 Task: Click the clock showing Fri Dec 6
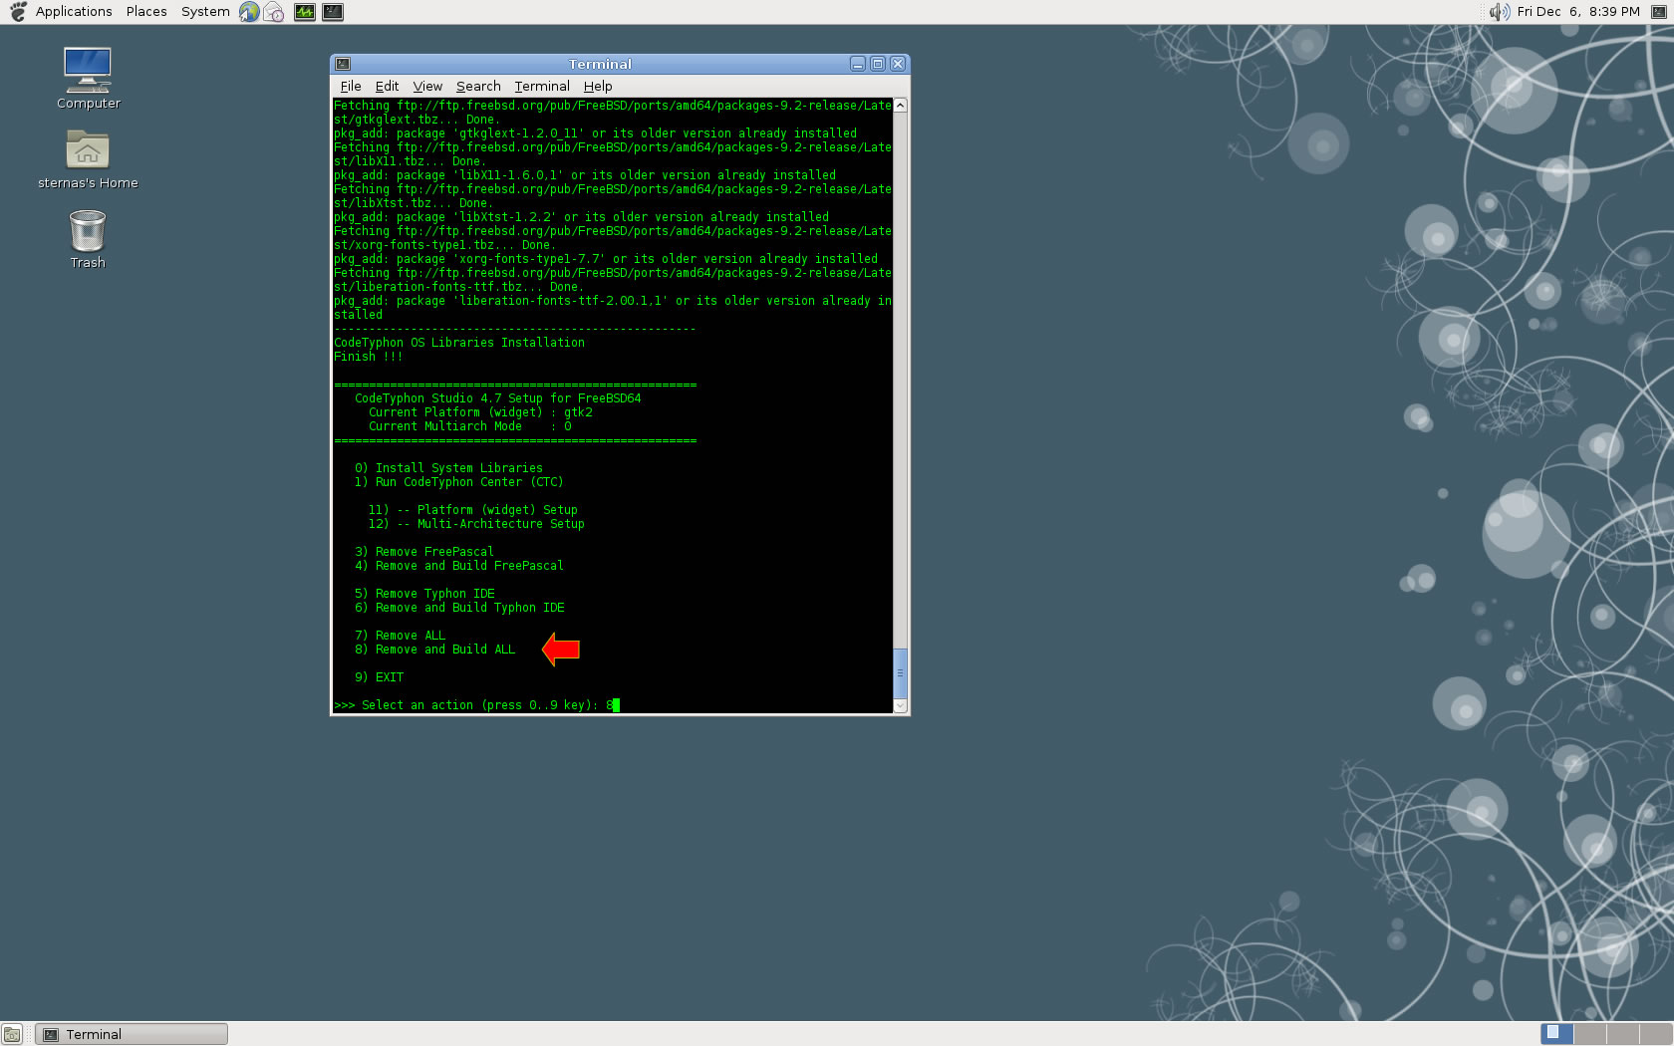click(1578, 12)
